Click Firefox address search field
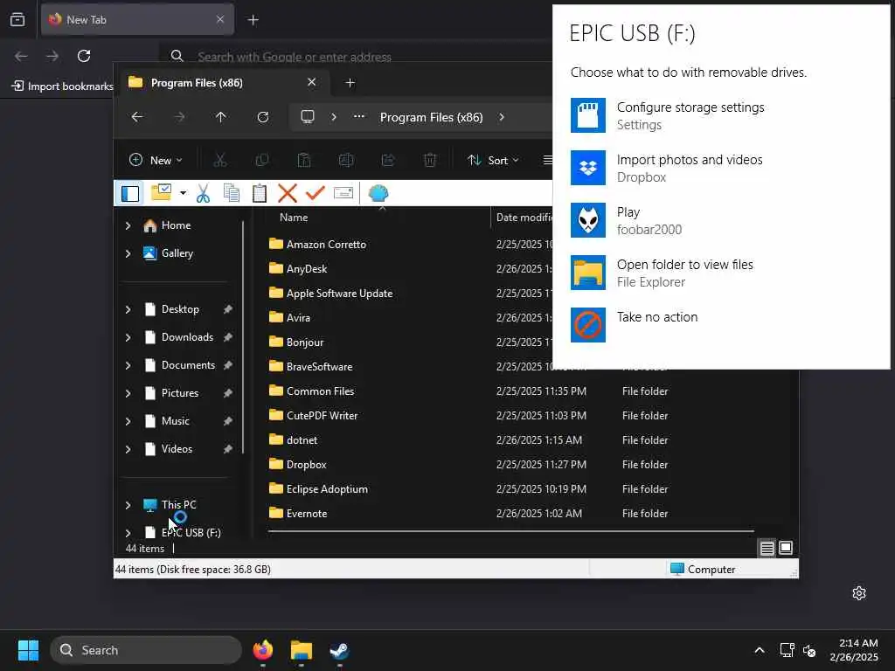The image size is (895, 671). pyautogui.click(x=357, y=56)
